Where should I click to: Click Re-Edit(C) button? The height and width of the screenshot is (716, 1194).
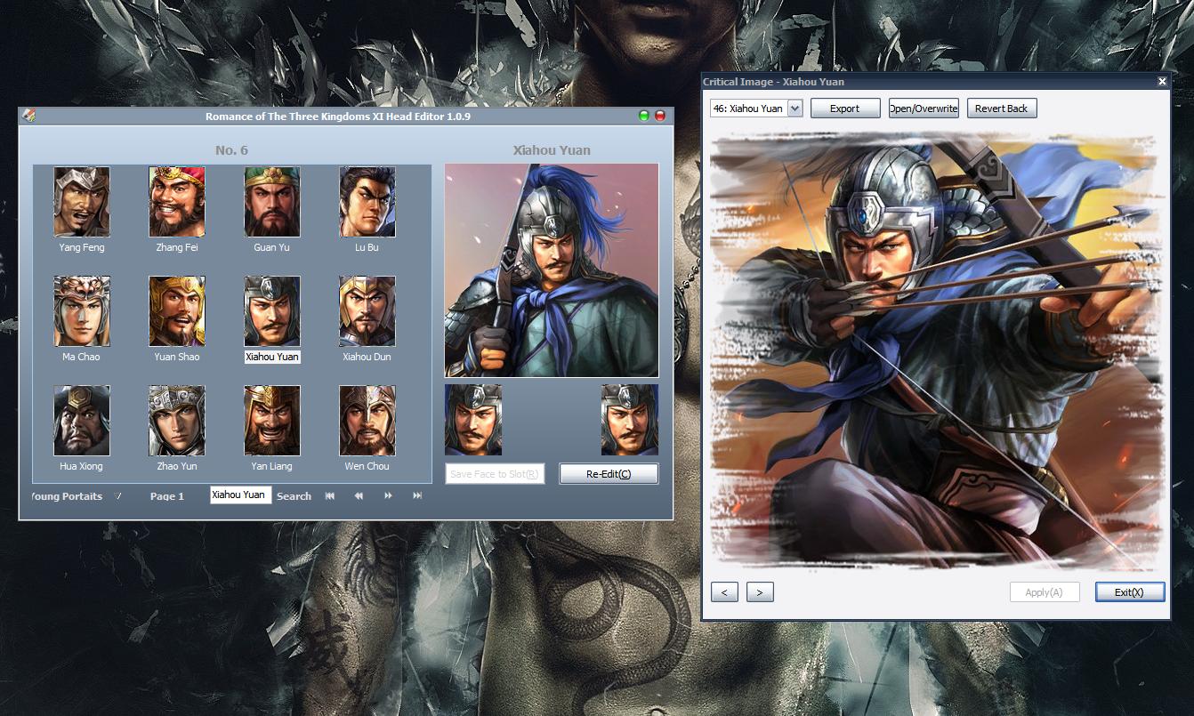click(609, 474)
